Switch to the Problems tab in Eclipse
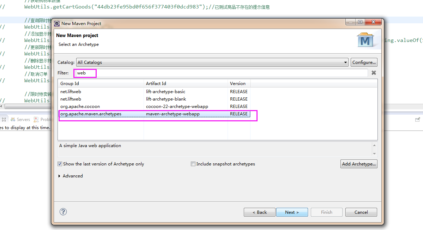Viewport: 423px width, 230px height. pyautogui.click(x=42, y=120)
